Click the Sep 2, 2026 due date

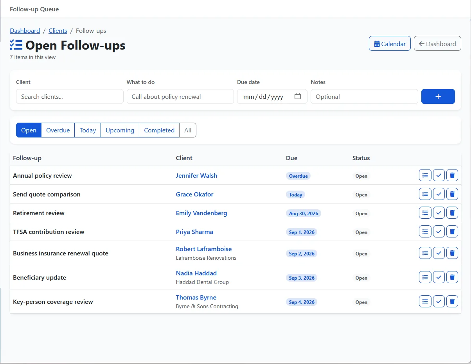pyautogui.click(x=302, y=253)
